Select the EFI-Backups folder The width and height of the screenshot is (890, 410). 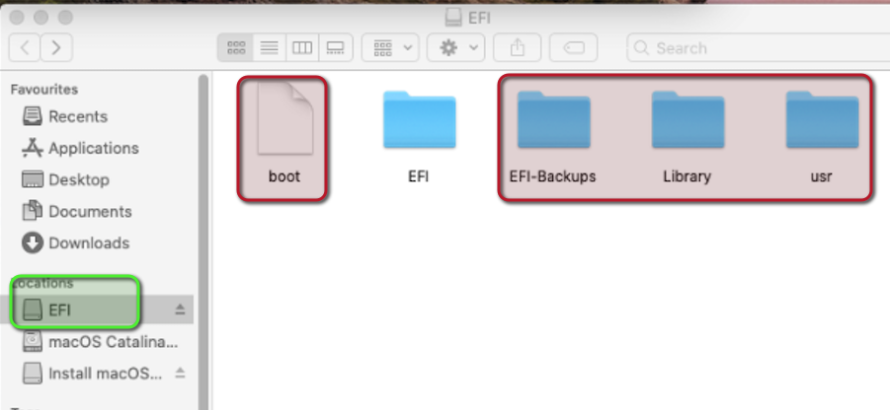point(553,136)
